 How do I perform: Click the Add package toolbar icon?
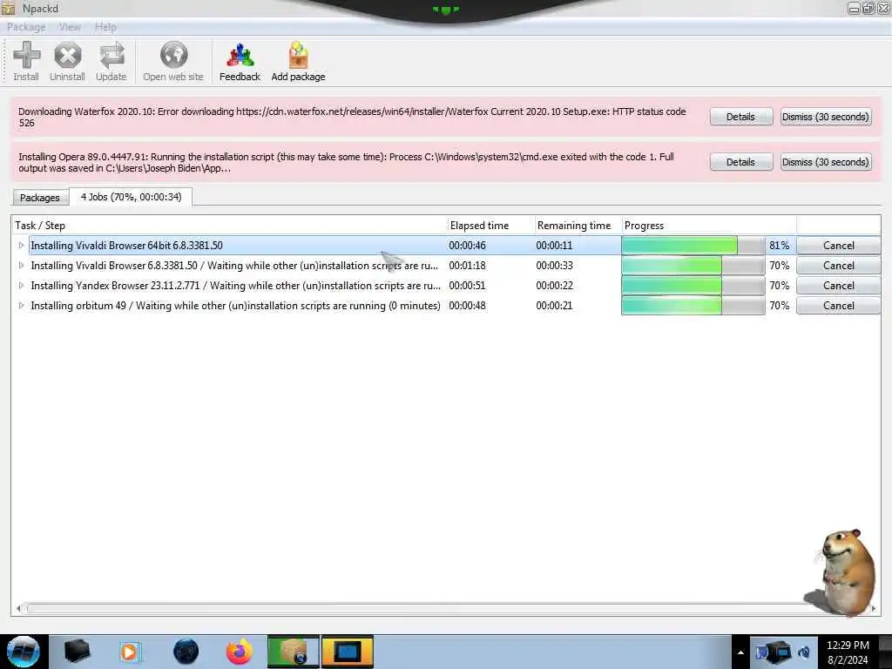298,62
